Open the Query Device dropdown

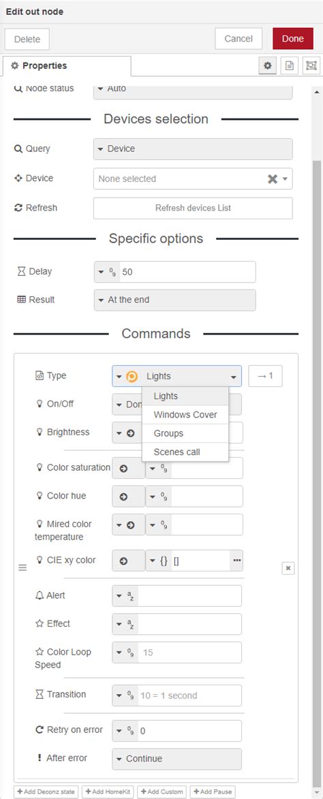193,149
